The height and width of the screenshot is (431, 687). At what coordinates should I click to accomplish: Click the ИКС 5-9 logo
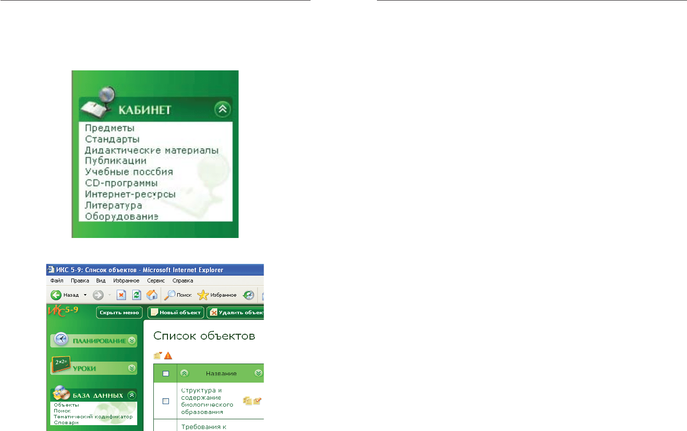(x=62, y=311)
